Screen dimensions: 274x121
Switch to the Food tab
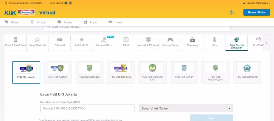[90, 22]
